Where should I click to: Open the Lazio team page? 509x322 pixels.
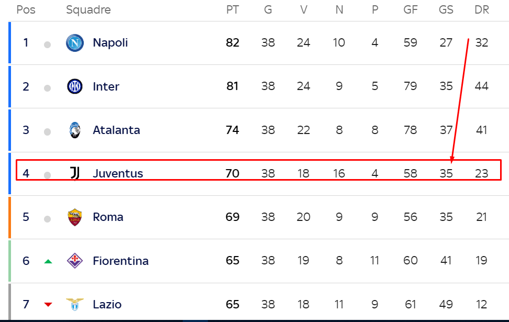pos(107,305)
